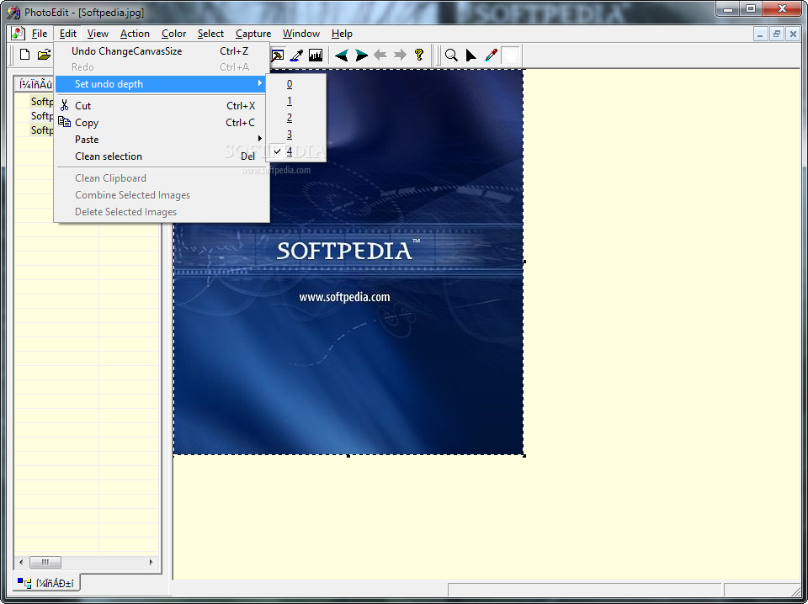Click the selection handle at bottom-right corner of image
Viewport: 808px width, 604px height.
[x=524, y=455]
